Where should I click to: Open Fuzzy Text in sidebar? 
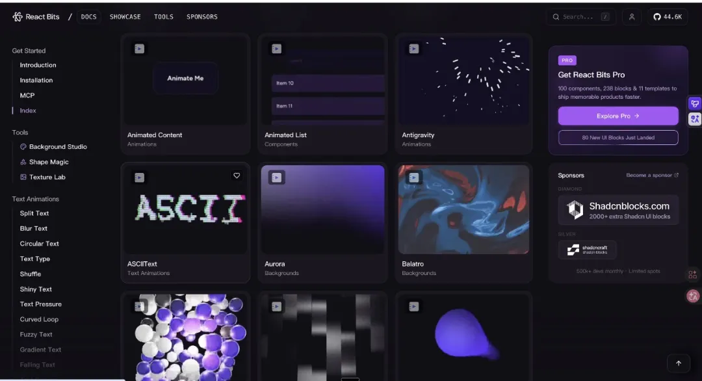[36, 334]
